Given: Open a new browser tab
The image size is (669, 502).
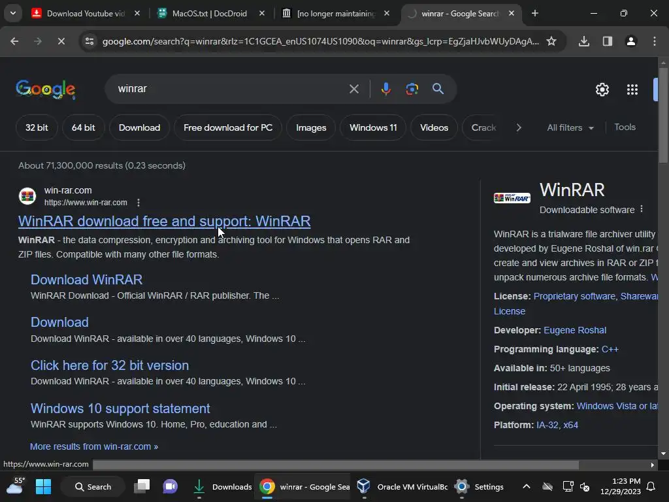Looking at the screenshot, I should coord(535,14).
